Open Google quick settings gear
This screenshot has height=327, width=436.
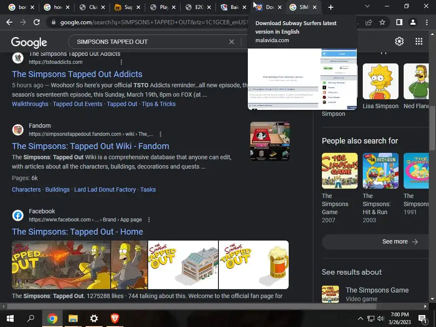point(399,41)
